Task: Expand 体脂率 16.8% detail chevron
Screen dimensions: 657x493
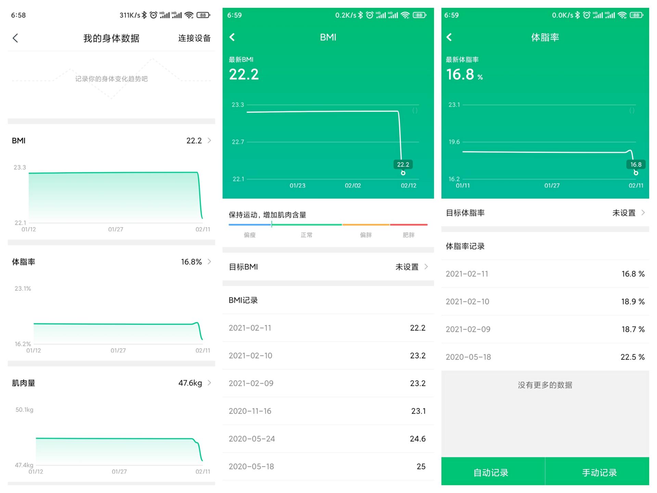Action: (x=209, y=262)
